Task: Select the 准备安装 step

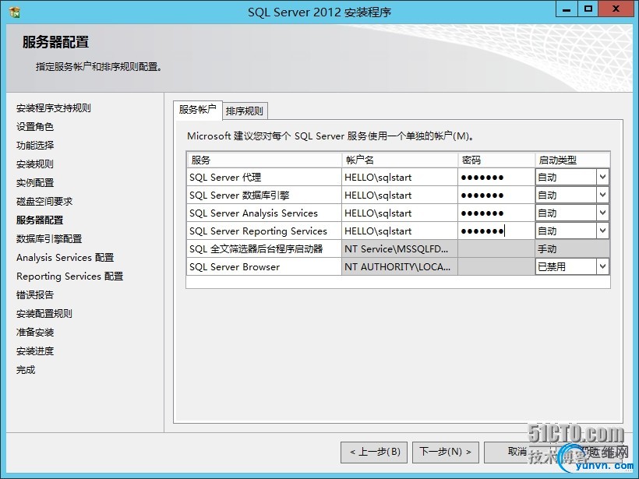Action: pyautogui.click(x=35, y=333)
